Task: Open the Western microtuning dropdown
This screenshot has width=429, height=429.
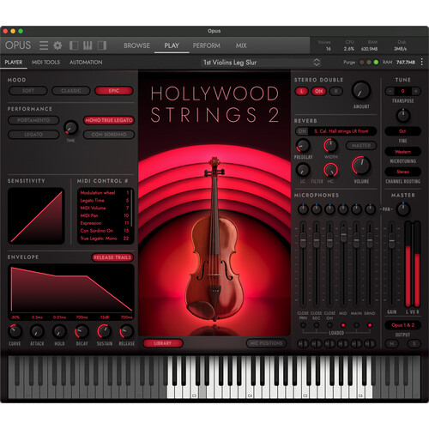Action: pos(402,152)
